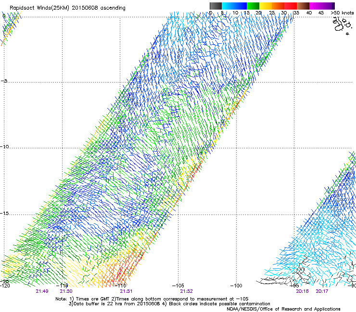Click the '20:17' swath time label

[x=322, y=291]
